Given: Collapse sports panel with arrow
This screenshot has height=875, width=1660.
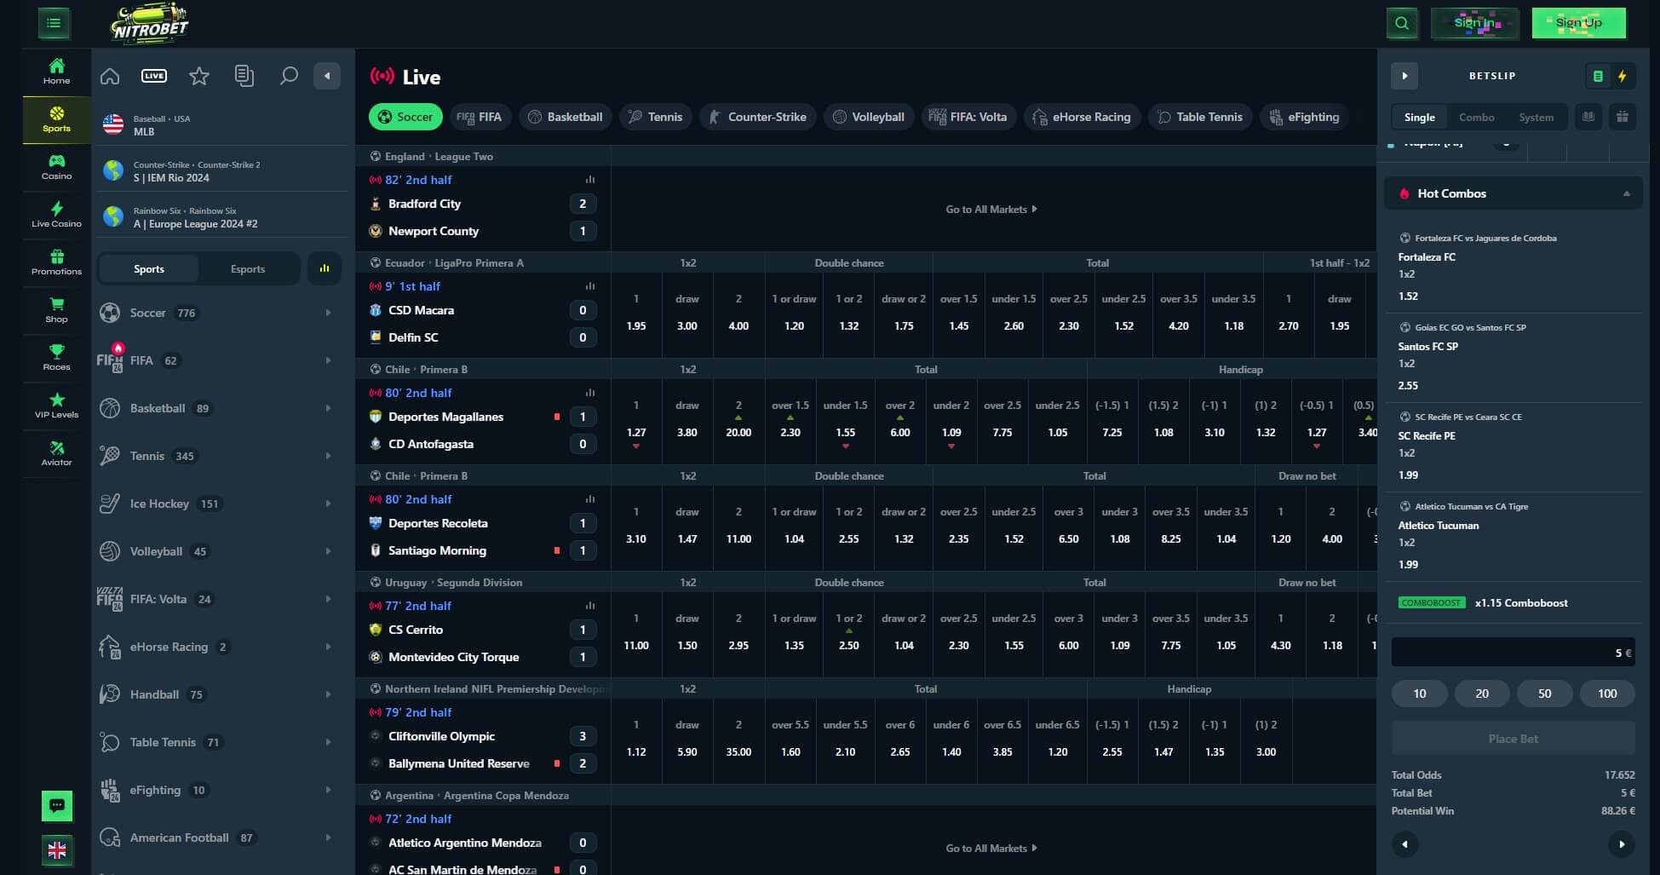Looking at the screenshot, I should (327, 76).
